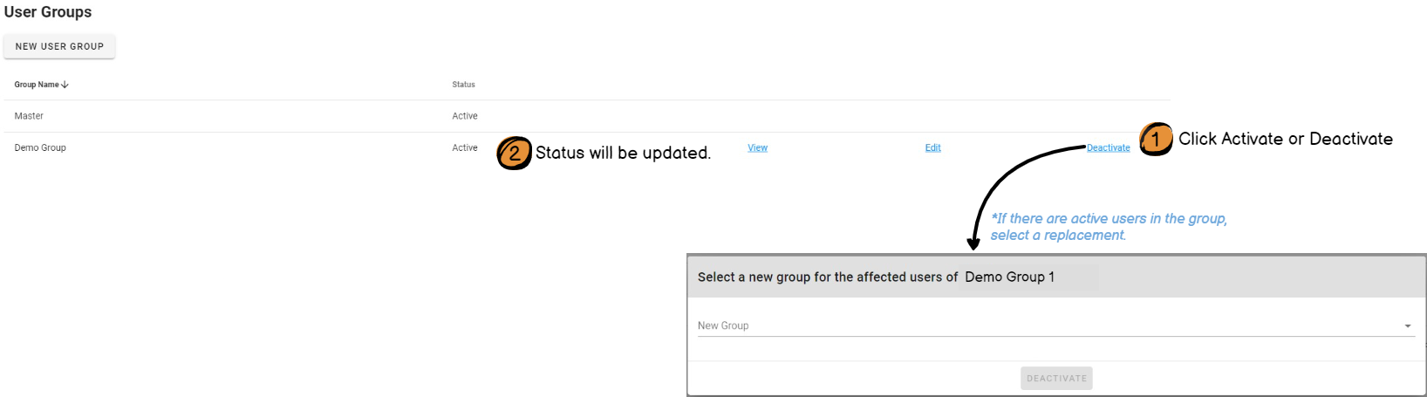Expand the New Group dropdown arrow
The width and height of the screenshot is (1427, 397).
tap(1407, 326)
